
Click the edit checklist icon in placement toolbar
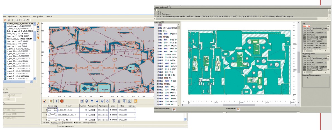coord(51,101)
